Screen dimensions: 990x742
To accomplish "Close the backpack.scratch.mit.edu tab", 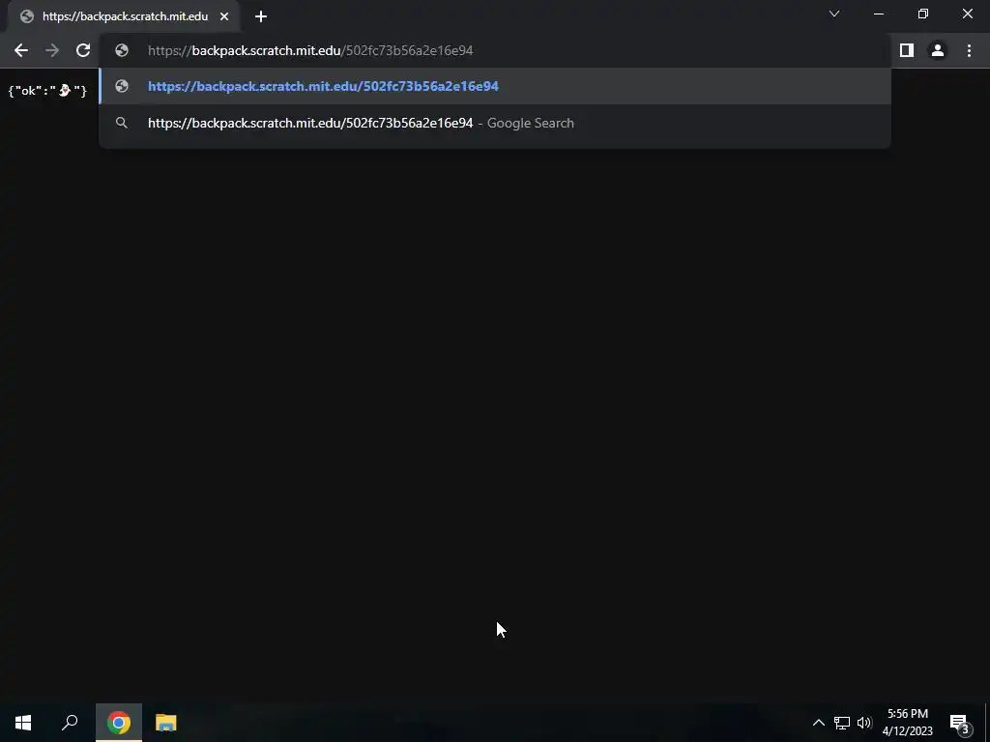I will (224, 16).
